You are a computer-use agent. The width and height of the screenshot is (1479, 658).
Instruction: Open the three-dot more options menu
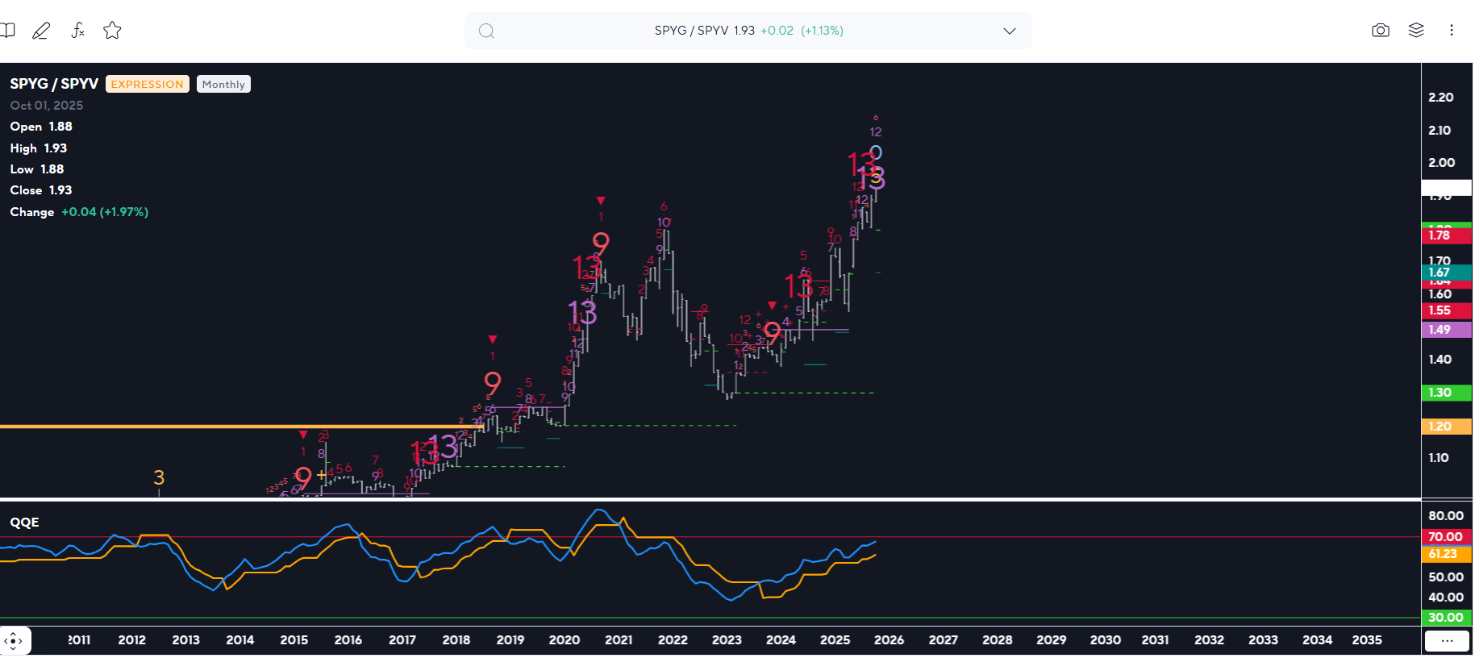tap(1451, 31)
